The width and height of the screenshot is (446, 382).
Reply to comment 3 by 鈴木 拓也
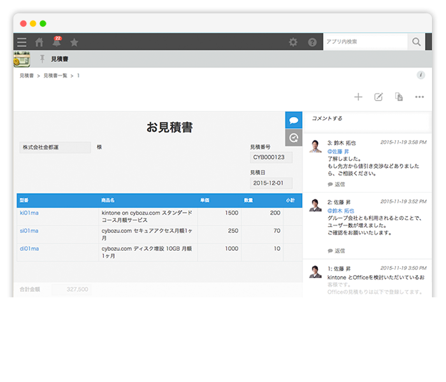tap(336, 184)
